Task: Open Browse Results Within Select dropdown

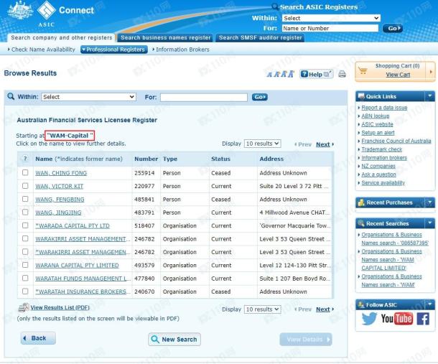Action: coord(88,97)
